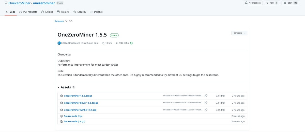
Task: Download Source code (zip)
Action: tap(73, 116)
